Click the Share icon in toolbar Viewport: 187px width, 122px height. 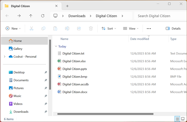[x=79, y=28]
